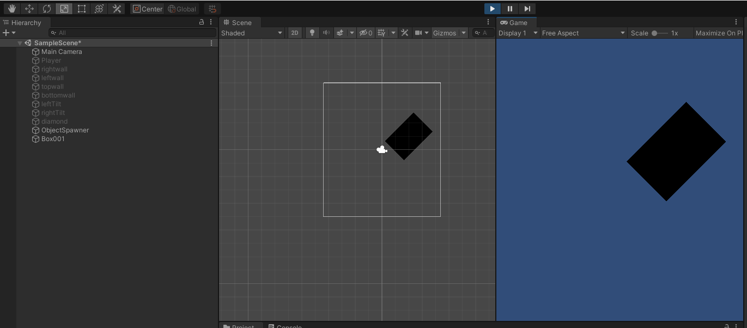Pause the running game
This screenshot has height=328, width=747.
click(x=509, y=8)
